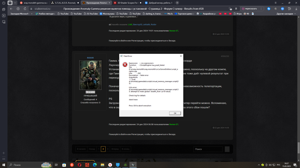Go to page 3 in pagination
Screen dimensions: 300x168
[108, 149]
